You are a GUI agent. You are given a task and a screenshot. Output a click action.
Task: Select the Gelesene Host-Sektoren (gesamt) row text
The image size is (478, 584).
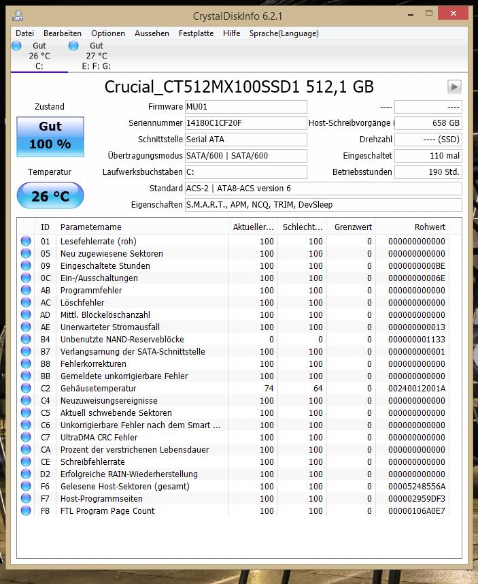125,487
